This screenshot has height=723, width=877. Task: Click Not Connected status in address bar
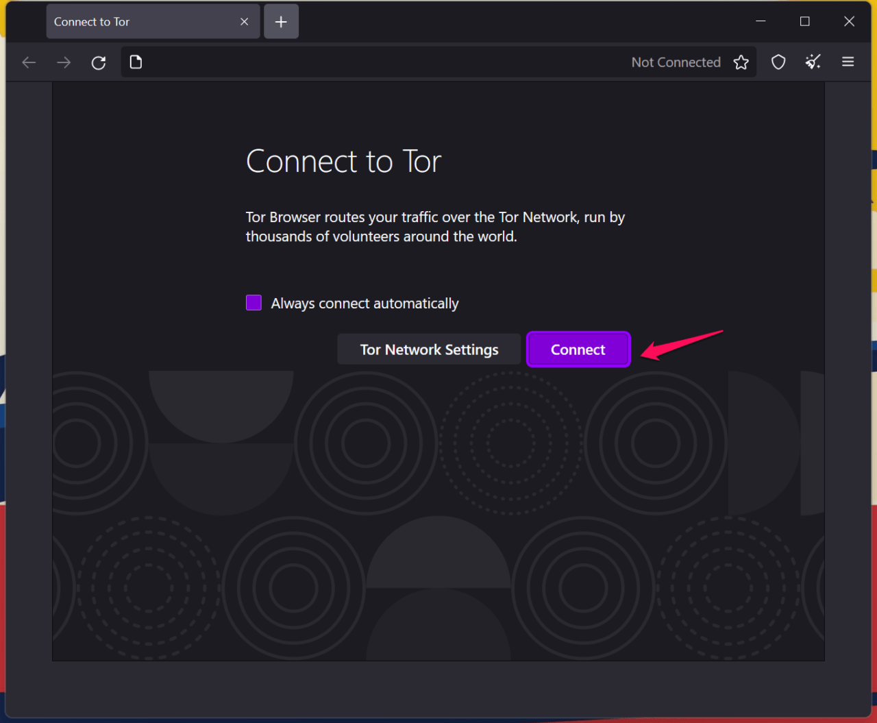(676, 62)
